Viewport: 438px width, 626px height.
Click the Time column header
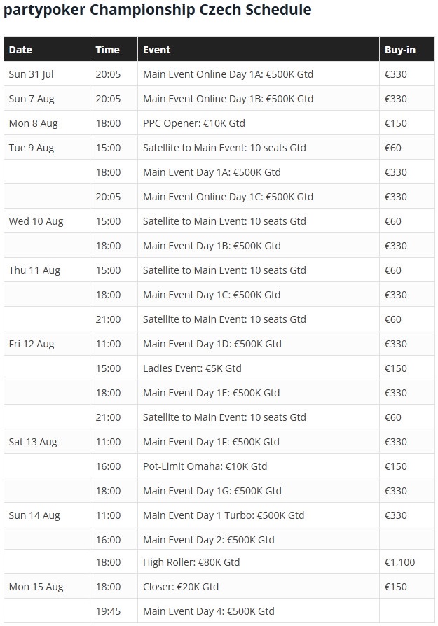(114, 50)
